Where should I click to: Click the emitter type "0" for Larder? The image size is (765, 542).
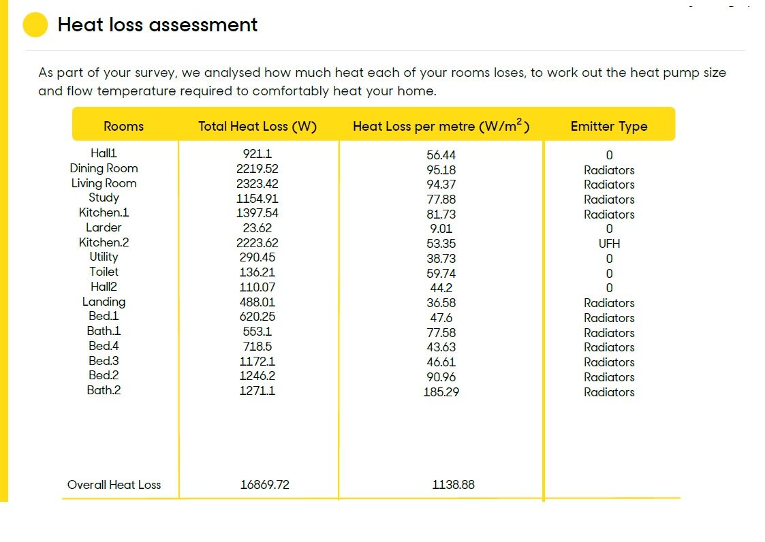point(610,229)
